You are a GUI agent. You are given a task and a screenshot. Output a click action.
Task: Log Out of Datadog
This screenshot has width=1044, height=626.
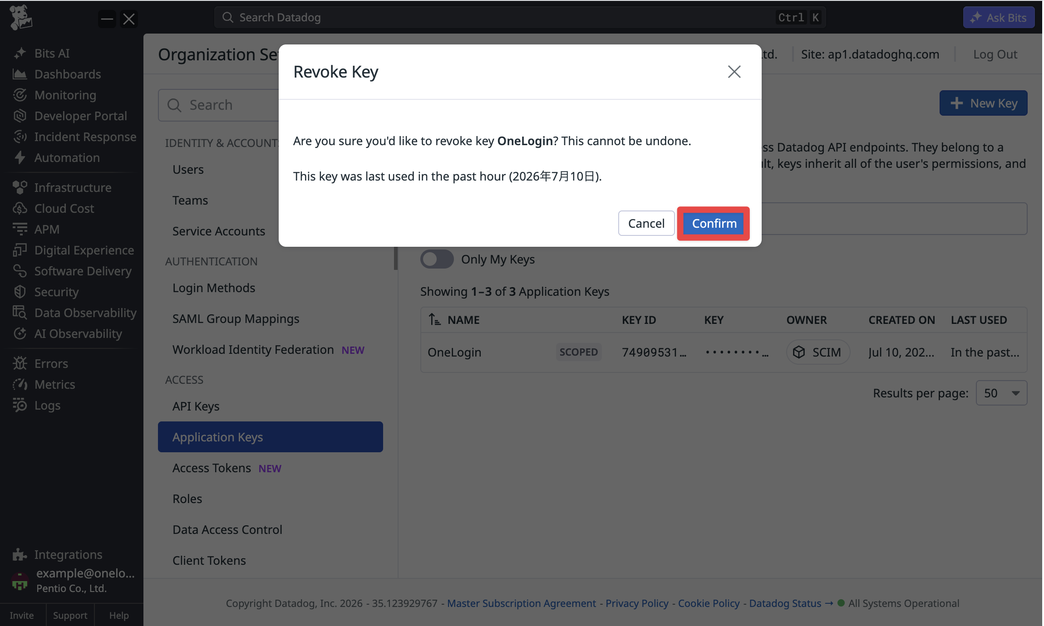995,54
